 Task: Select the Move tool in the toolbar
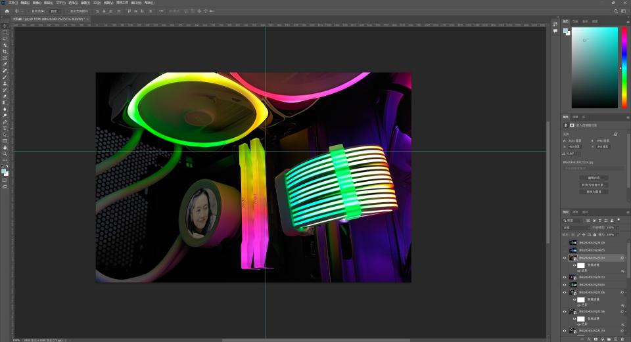[x=5, y=26]
